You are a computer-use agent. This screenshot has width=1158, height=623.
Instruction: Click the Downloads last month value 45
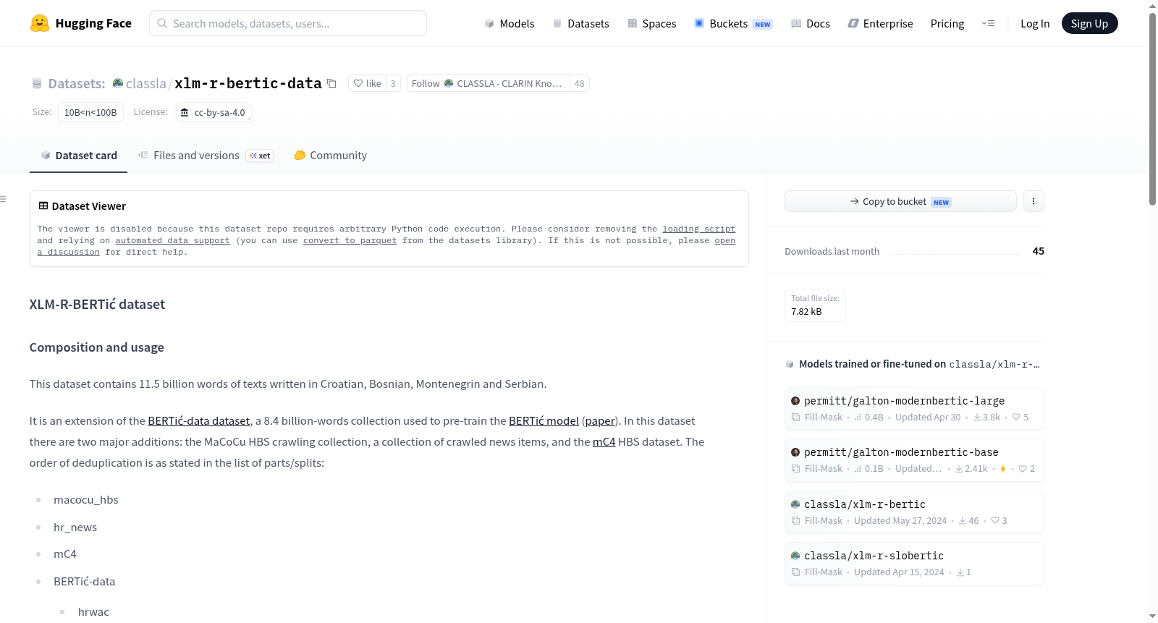(x=1038, y=251)
